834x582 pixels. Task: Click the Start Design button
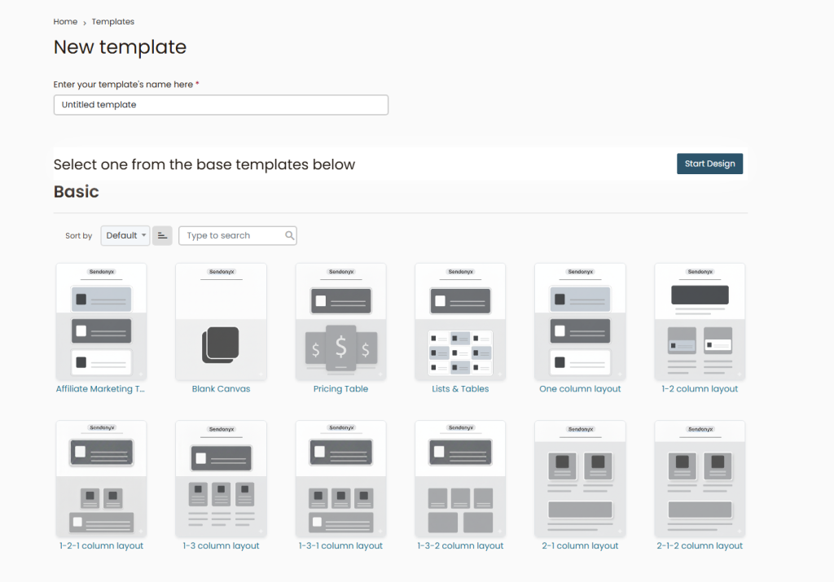pyautogui.click(x=709, y=164)
